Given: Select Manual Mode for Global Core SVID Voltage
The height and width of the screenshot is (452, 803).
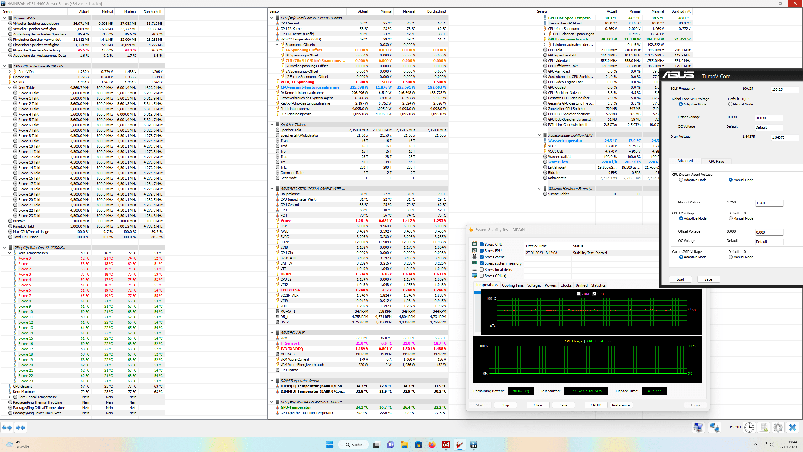Looking at the screenshot, I should click(730, 104).
